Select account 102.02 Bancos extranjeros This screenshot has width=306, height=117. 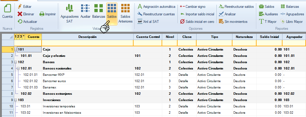coord(26,94)
